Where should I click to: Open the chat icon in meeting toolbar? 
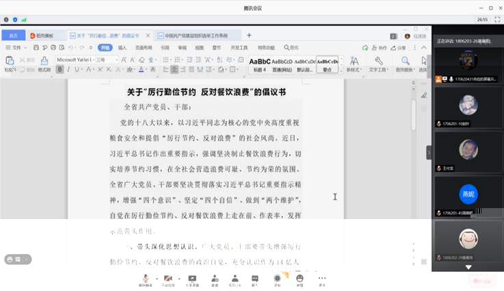point(255,278)
